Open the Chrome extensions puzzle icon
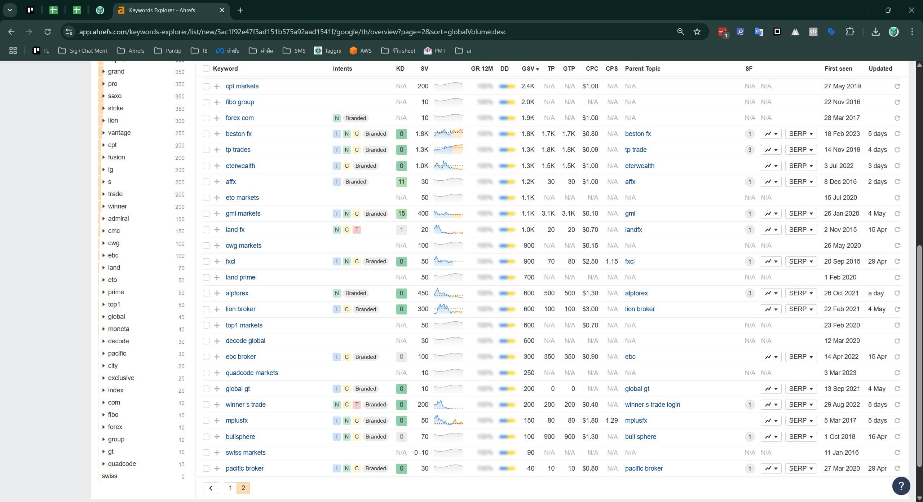923x502 pixels. click(850, 32)
